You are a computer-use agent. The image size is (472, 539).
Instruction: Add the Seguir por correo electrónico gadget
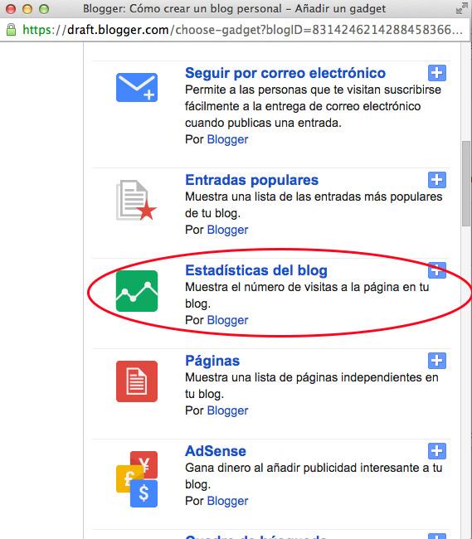point(436,73)
